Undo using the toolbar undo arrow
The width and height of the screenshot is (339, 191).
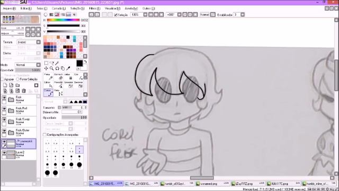tap(92, 14)
